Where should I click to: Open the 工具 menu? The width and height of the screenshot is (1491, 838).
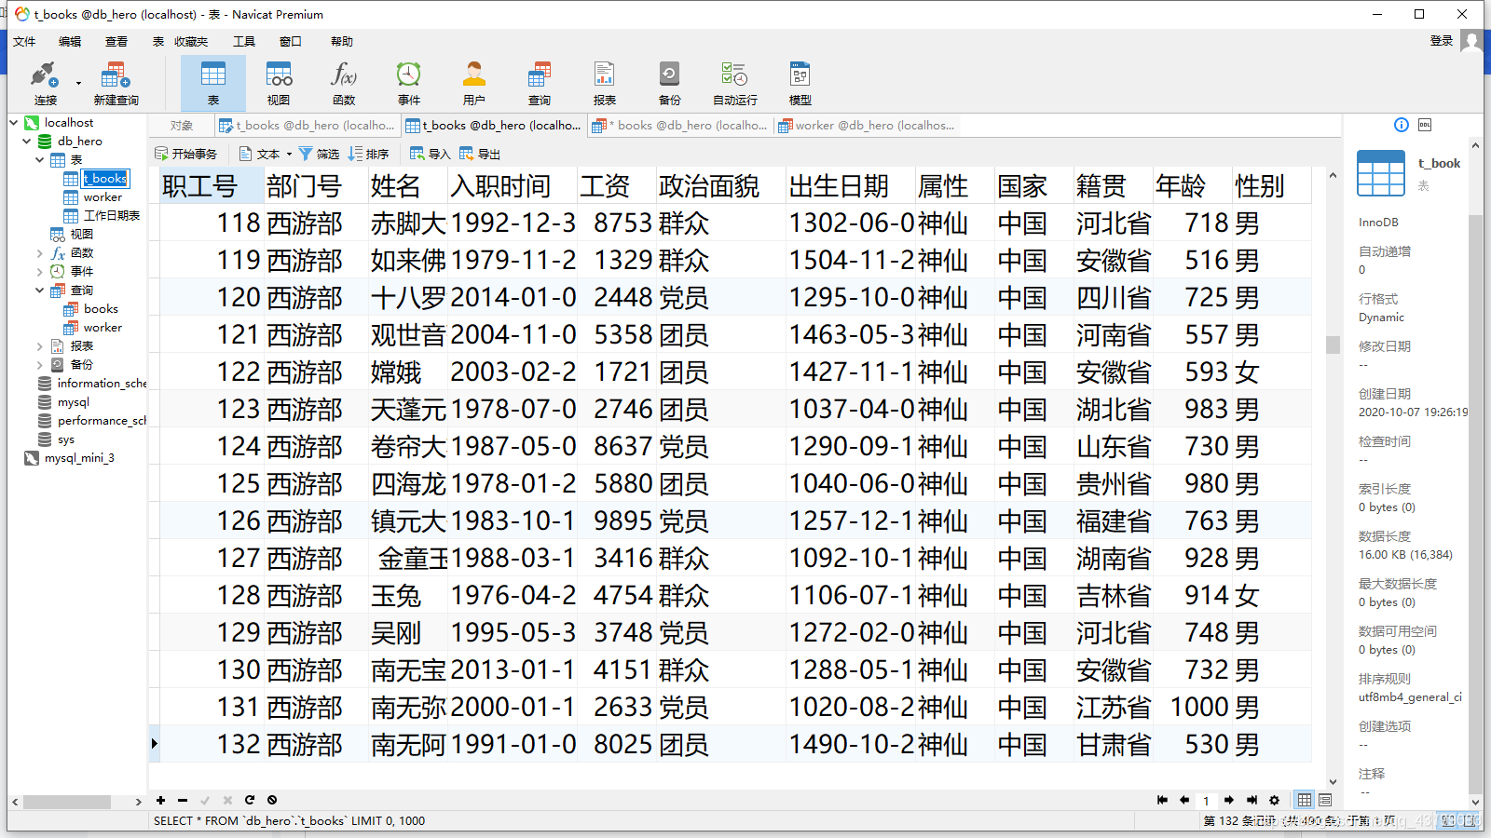(x=244, y=41)
